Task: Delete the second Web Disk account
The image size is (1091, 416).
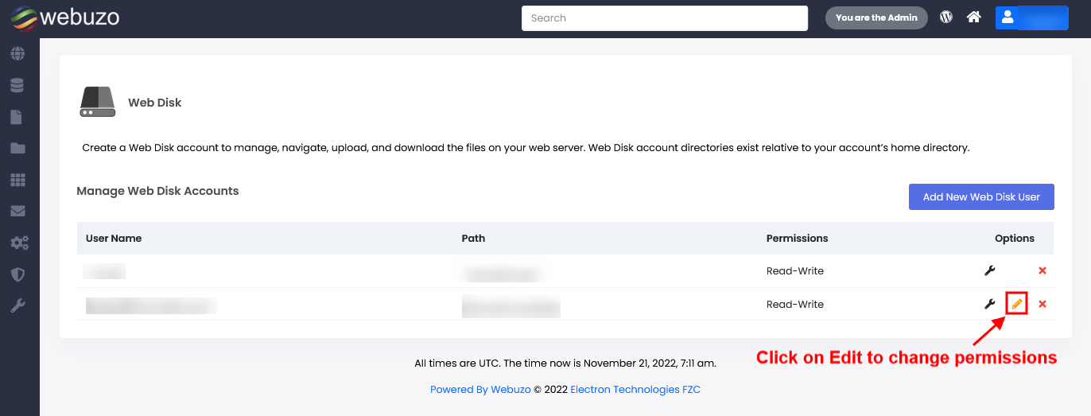Action: pos(1042,304)
